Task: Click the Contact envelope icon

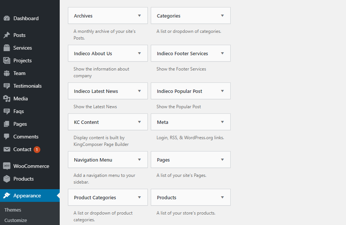Action: 7,149
